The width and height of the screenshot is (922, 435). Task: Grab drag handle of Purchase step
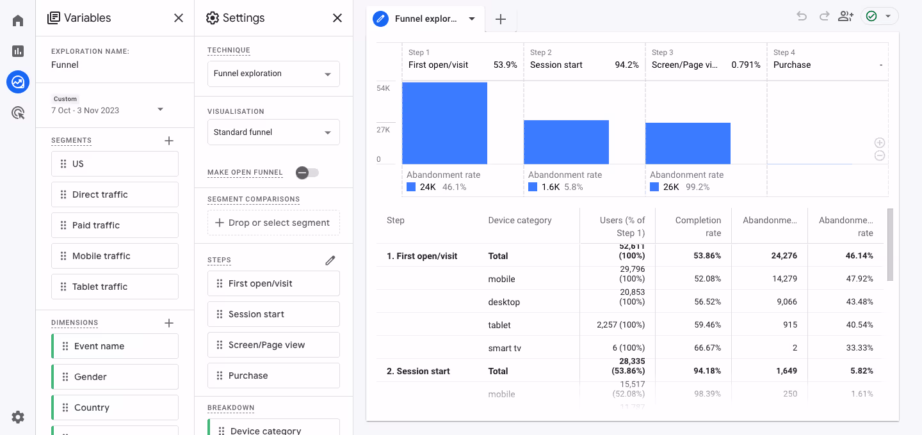click(219, 376)
